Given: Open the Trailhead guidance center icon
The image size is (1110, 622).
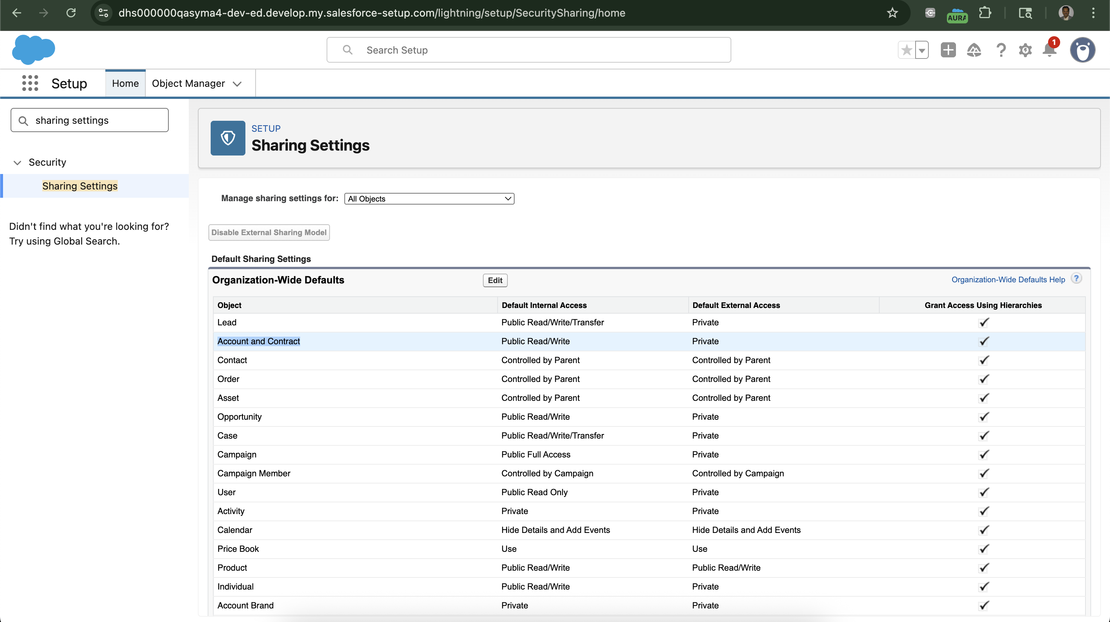Looking at the screenshot, I should pyautogui.click(x=974, y=50).
